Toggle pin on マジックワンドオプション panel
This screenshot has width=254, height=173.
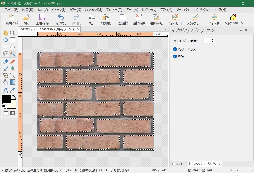click(x=246, y=31)
